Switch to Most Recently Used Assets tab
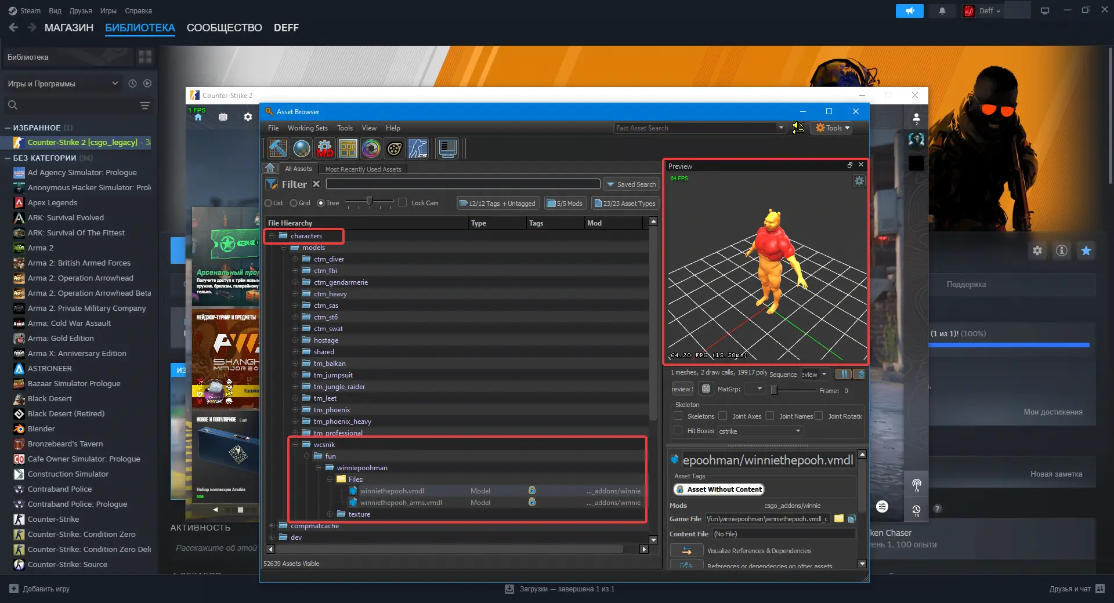The width and height of the screenshot is (1114, 603). pyautogui.click(x=363, y=169)
